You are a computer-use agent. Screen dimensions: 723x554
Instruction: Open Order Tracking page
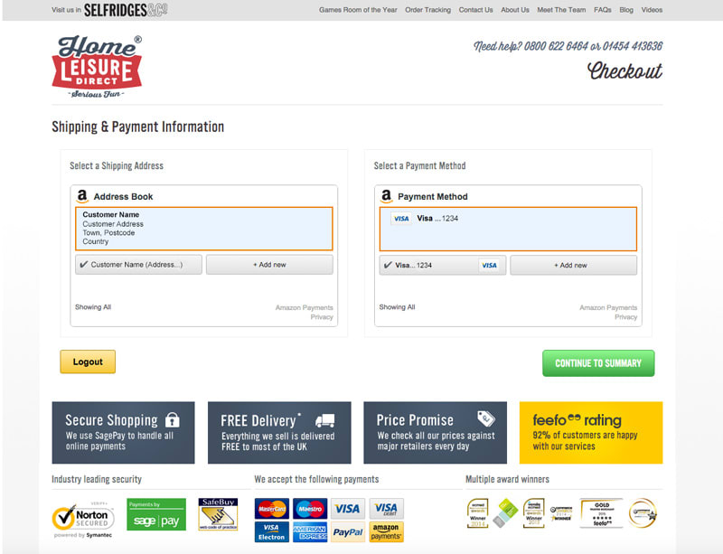pyautogui.click(x=427, y=10)
